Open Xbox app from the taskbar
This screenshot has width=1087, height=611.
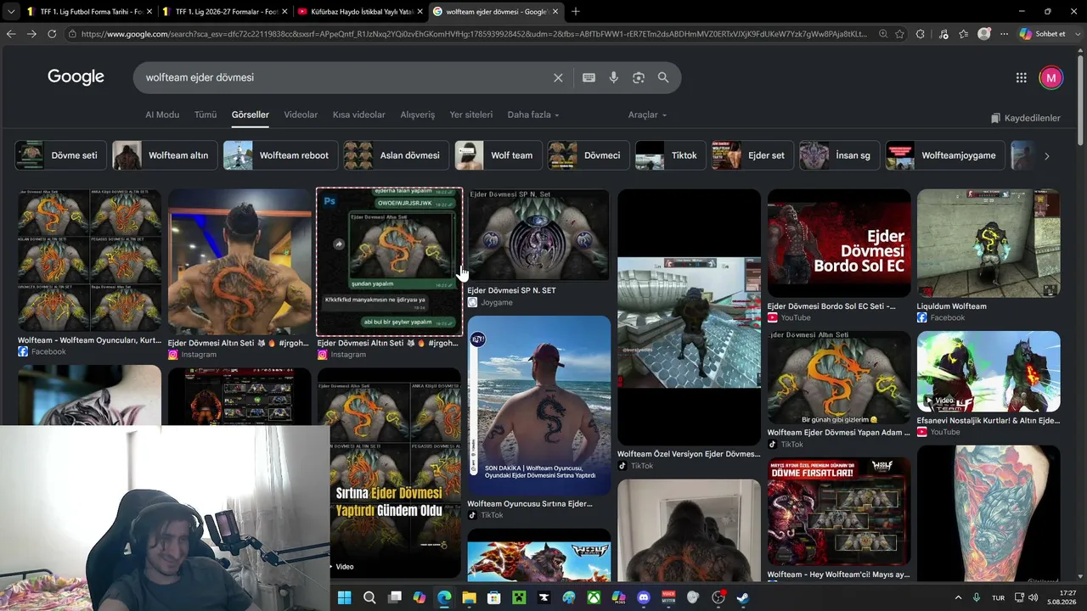[594, 597]
